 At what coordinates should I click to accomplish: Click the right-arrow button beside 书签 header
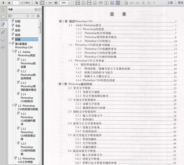40,9
